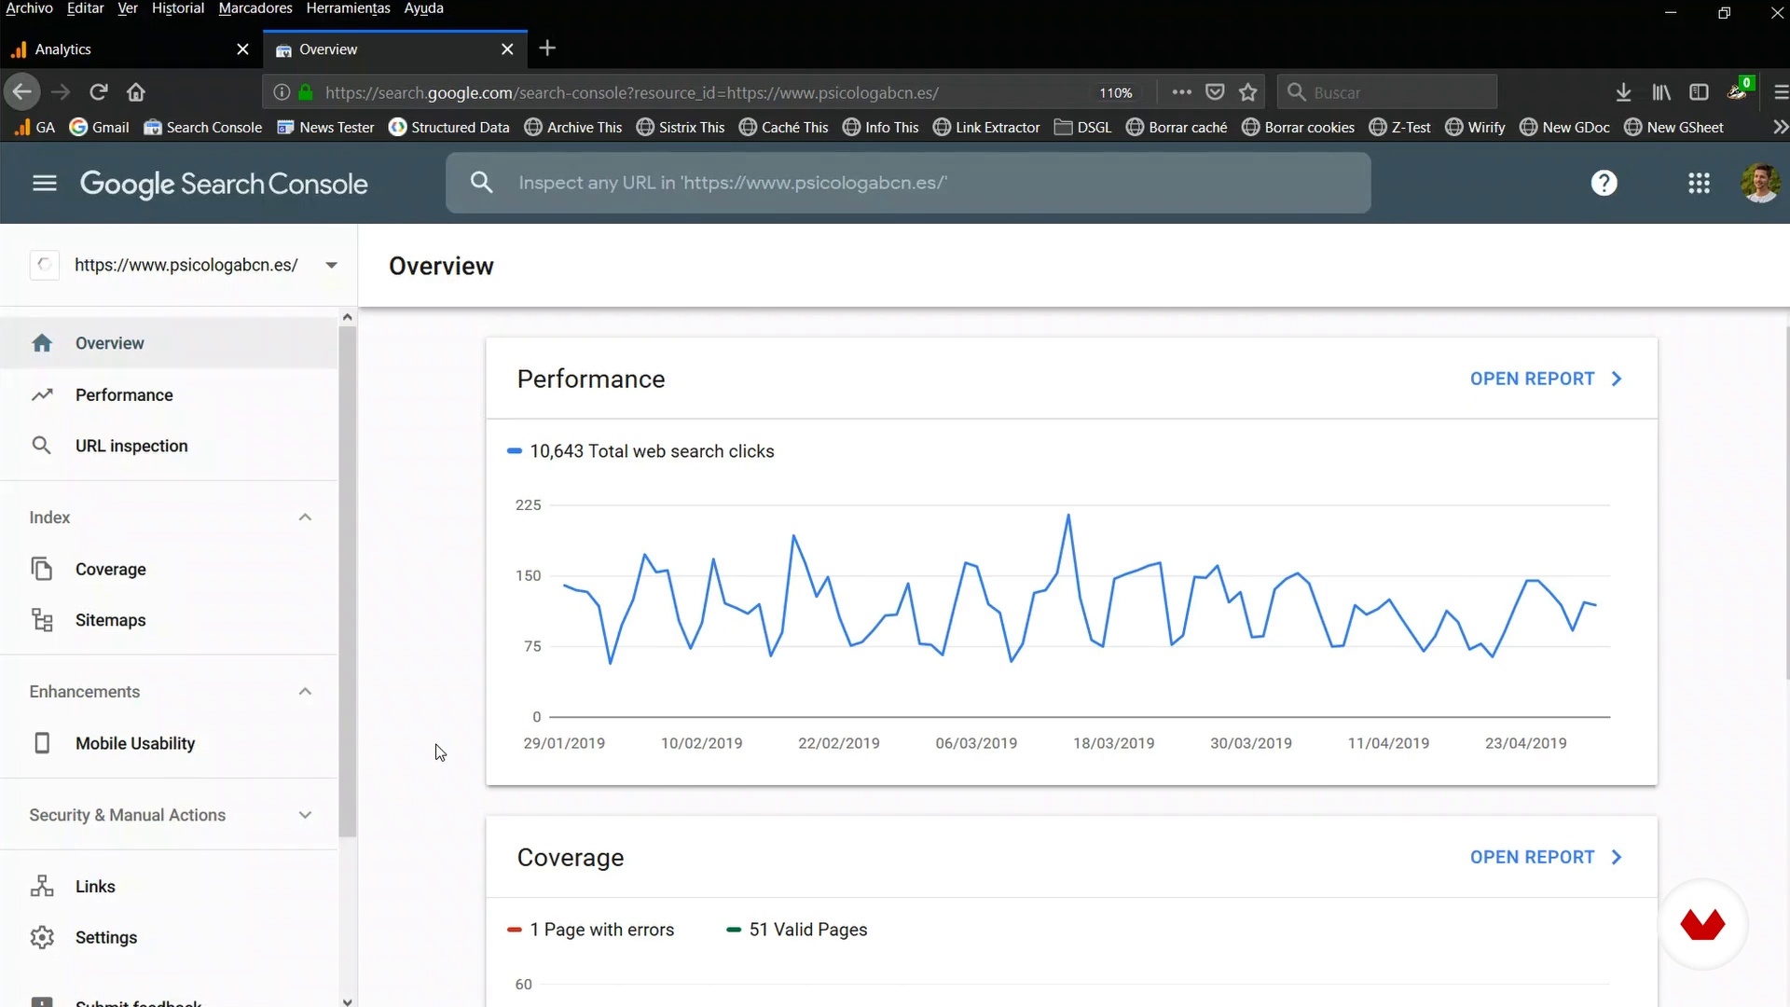
Task: Click the green padlock site info icon
Action: [306, 92]
